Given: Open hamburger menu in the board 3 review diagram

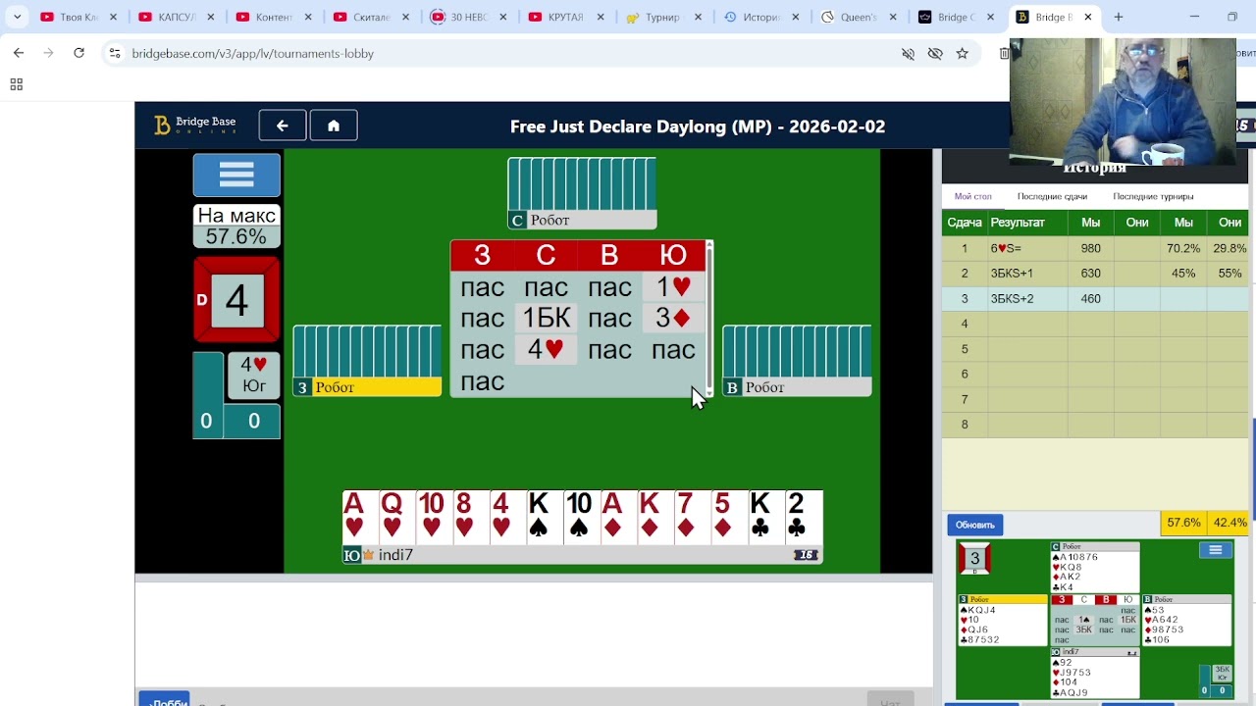Looking at the screenshot, I should (x=1215, y=550).
